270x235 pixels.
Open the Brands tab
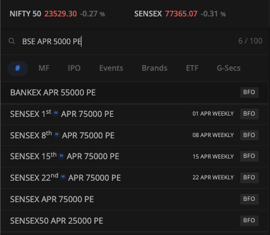[x=154, y=68]
